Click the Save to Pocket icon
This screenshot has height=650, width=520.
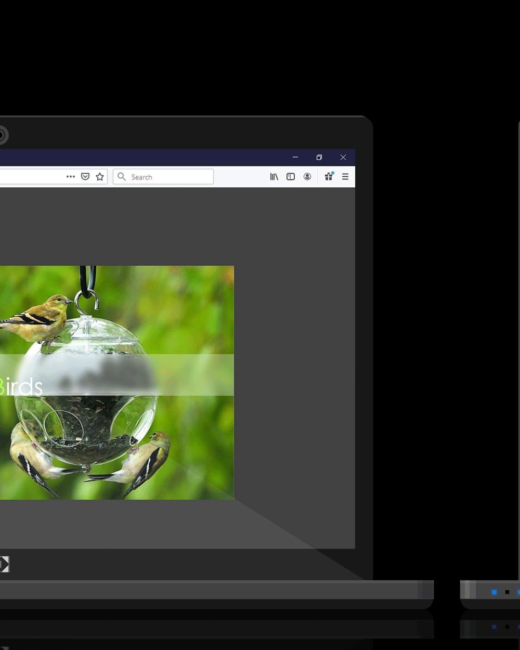(x=85, y=177)
